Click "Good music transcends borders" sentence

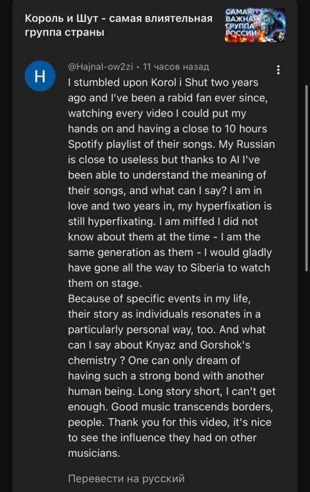coord(192,407)
